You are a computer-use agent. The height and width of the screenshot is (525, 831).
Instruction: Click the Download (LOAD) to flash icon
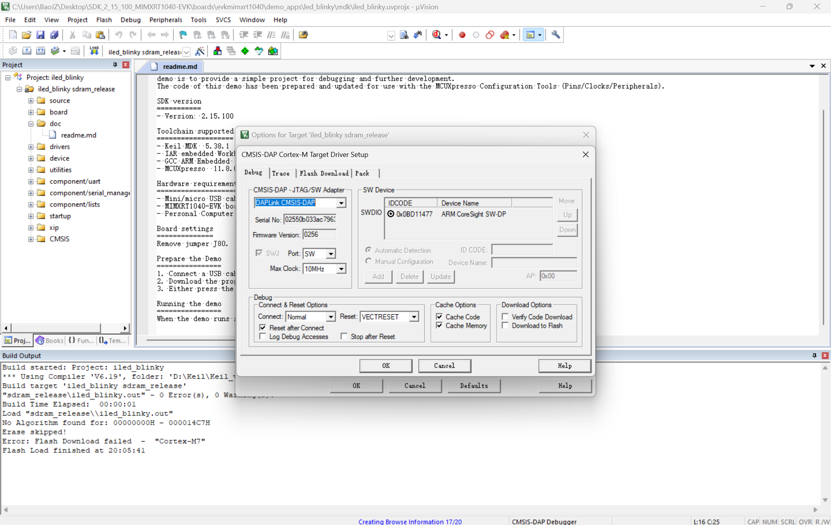point(94,51)
